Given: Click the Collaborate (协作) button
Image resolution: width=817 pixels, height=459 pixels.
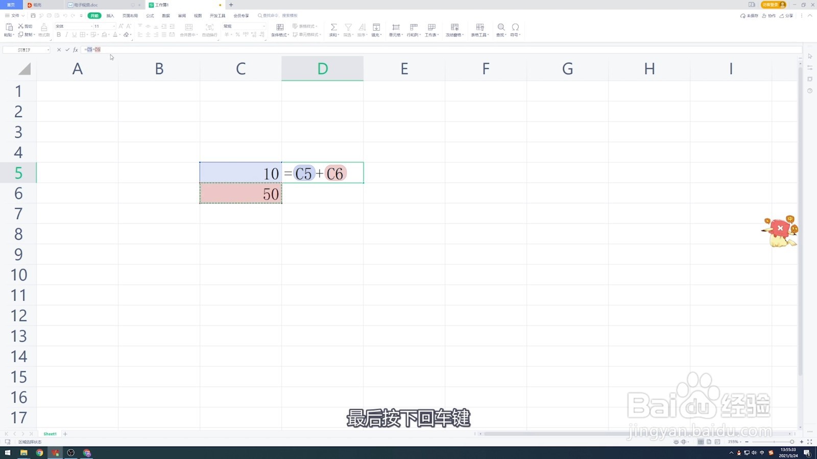Looking at the screenshot, I should tap(768, 16).
